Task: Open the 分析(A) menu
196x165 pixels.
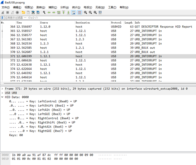Action: point(64,7)
